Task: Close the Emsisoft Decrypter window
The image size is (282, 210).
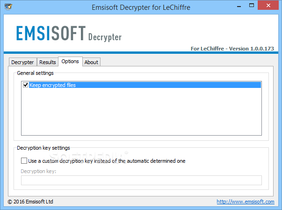Action: [x=268, y=6]
